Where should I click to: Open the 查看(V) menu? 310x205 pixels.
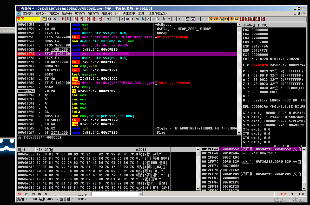pyautogui.click(x=41, y=13)
